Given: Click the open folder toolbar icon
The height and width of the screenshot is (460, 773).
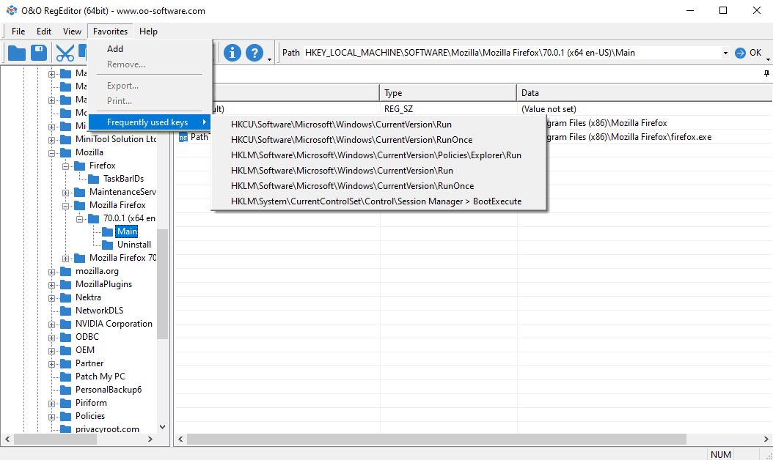Looking at the screenshot, I should 17,53.
